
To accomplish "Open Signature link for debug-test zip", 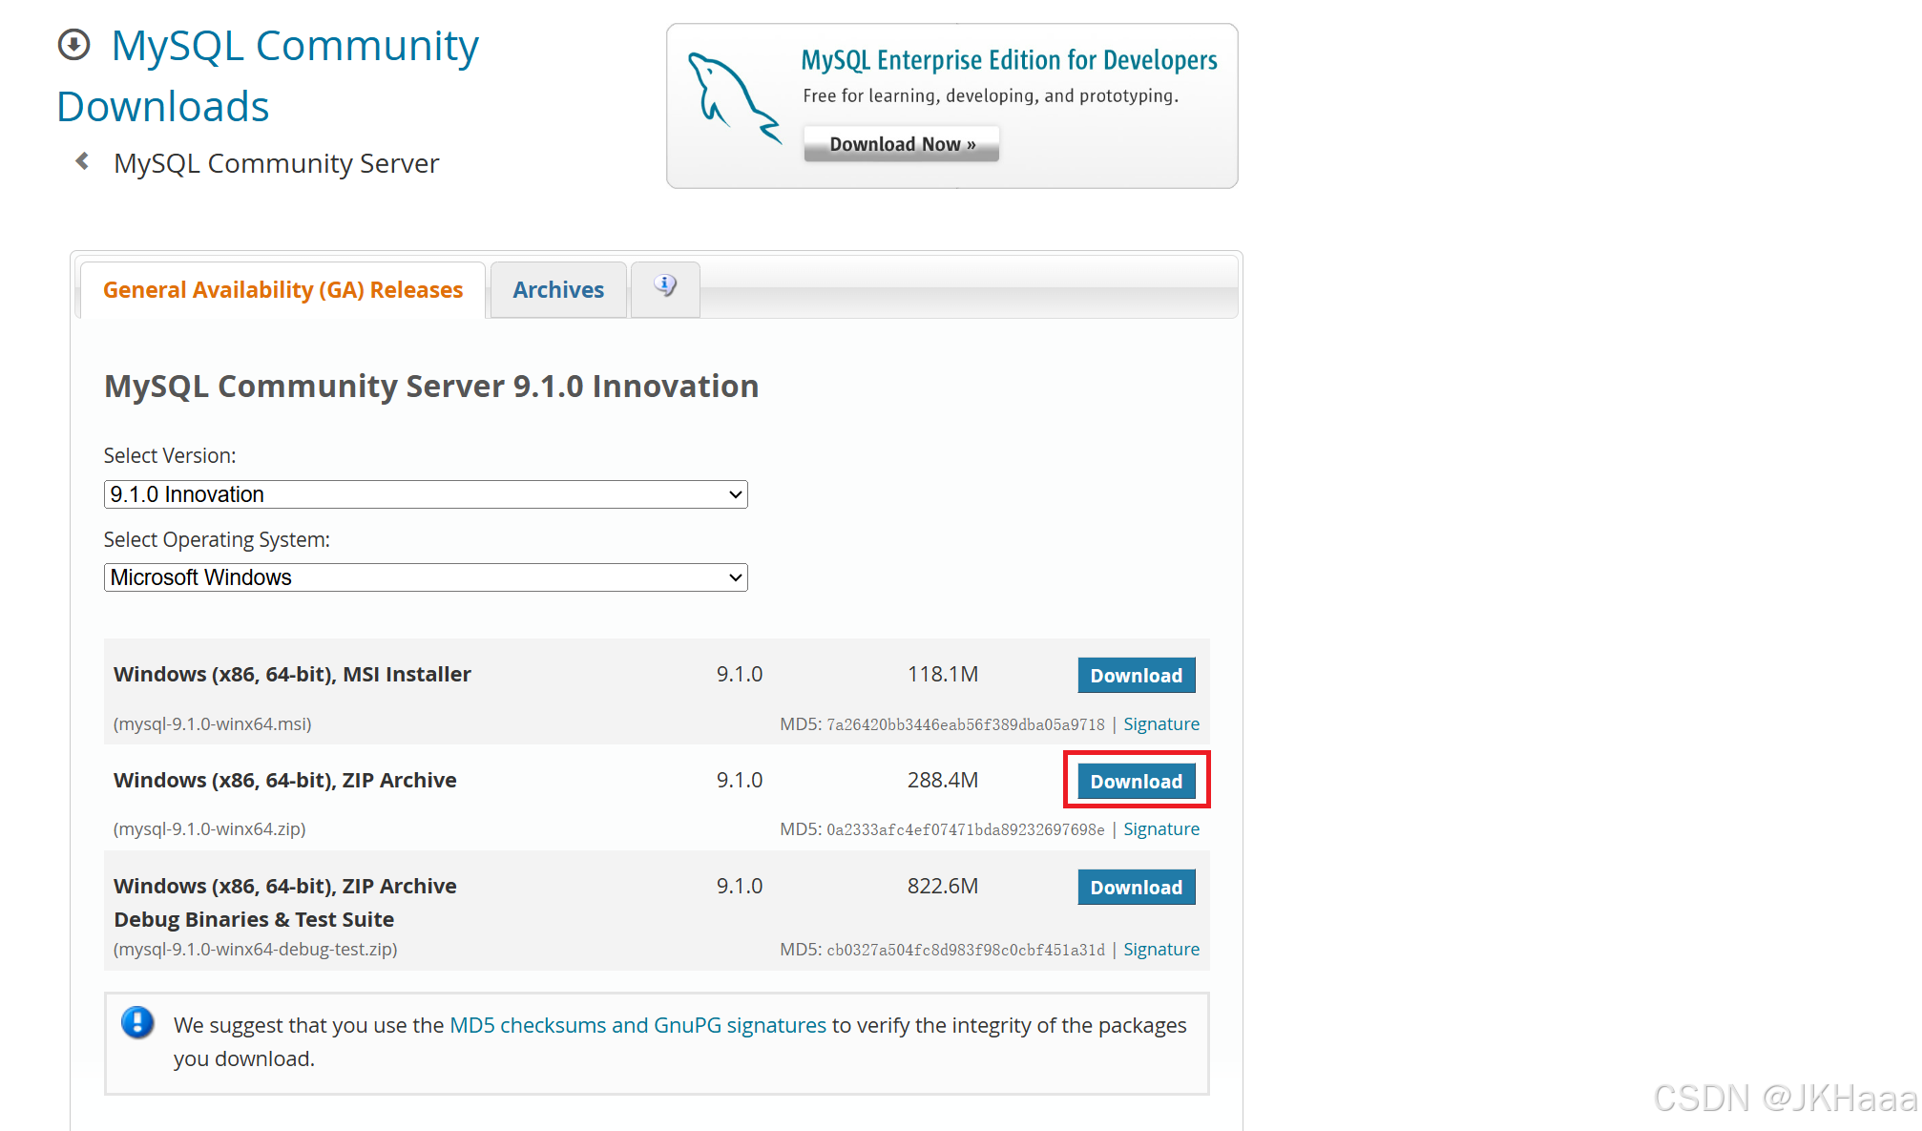I will pyautogui.click(x=1161, y=950).
